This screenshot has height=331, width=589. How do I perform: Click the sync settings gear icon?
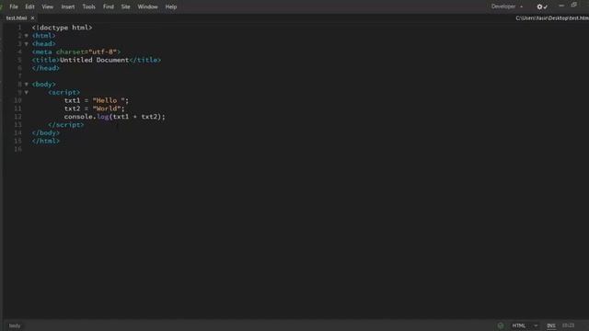[542, 6]
